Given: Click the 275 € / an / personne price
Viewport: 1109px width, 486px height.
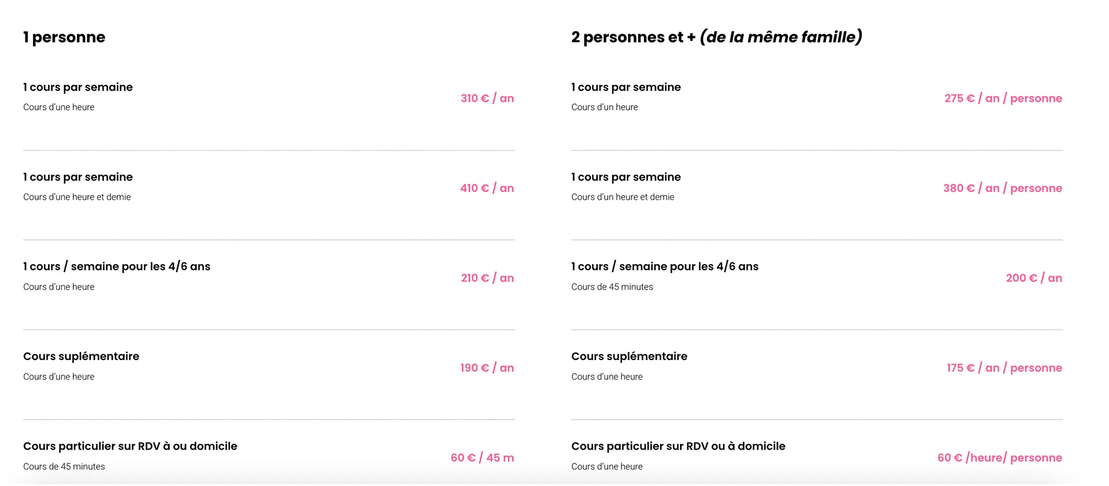Looking at the screenshot, I should coord(1003,98).
